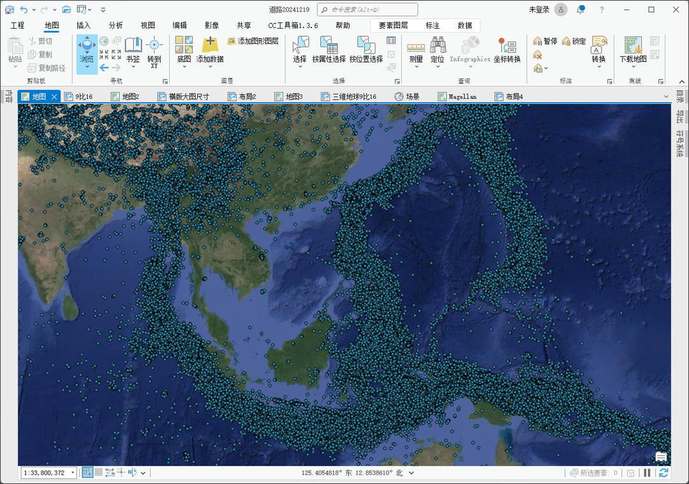Toggle snapping icon in status bar
Viewport: 689px width, 484px height.
click(x=87, y=473)
